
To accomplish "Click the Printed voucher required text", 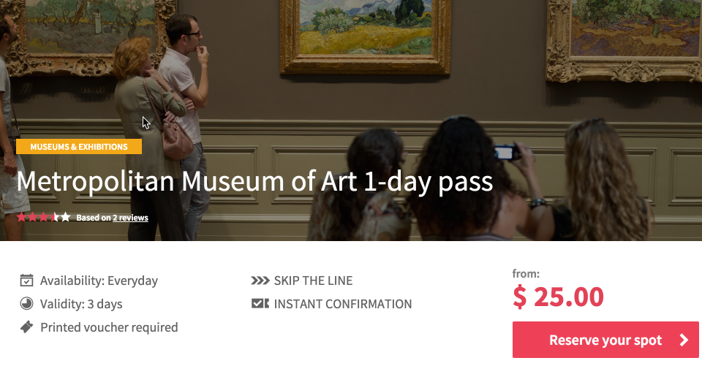I will (109, 327).
